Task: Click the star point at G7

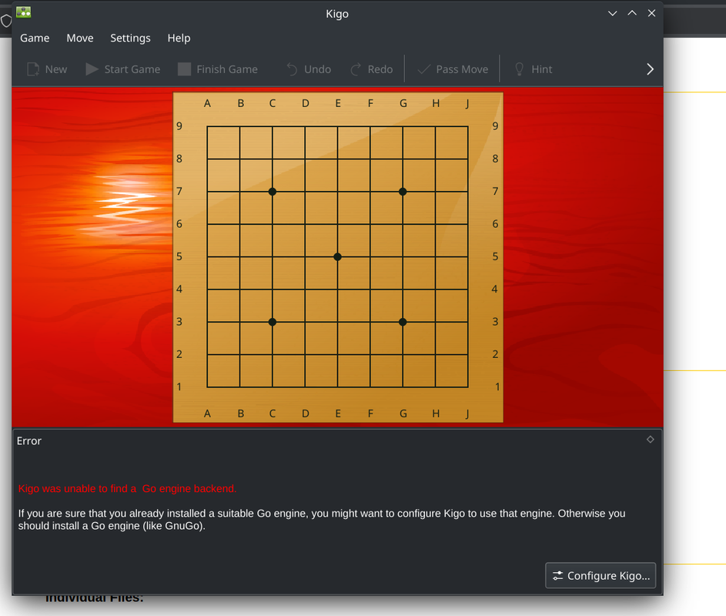Action: click(x=403, y=191)
